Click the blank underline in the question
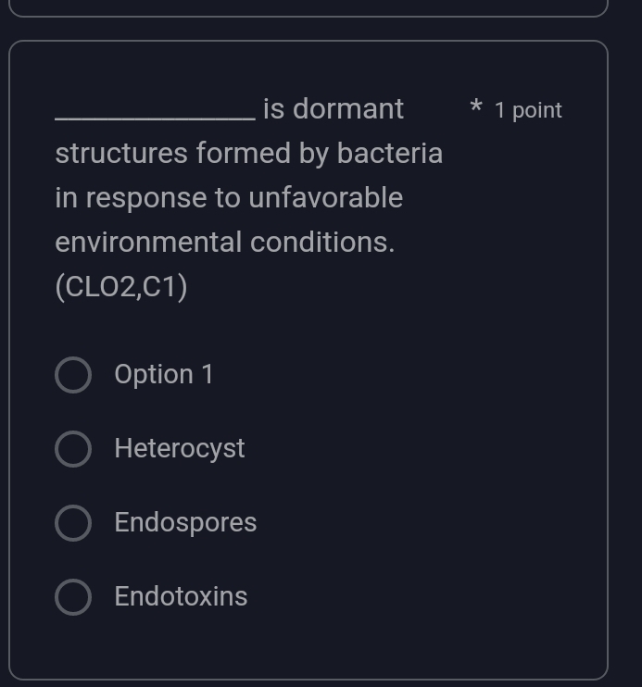Image resolution: width=642 pixels, height=687 pixels. point(155,116)
